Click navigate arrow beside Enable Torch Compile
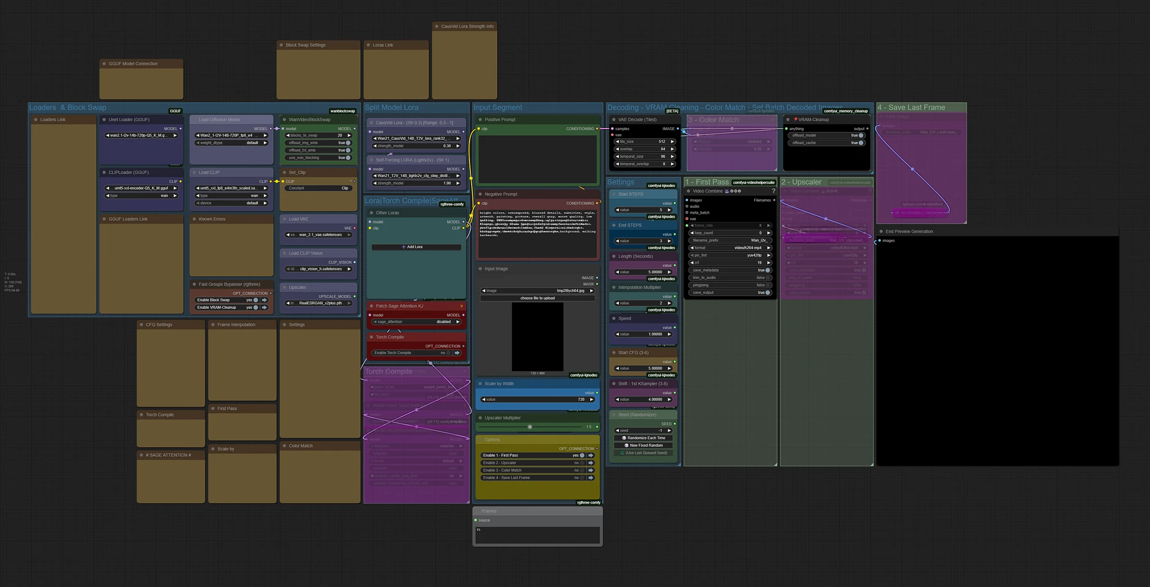The image size is (1150, 587). (x=457, y=353)
